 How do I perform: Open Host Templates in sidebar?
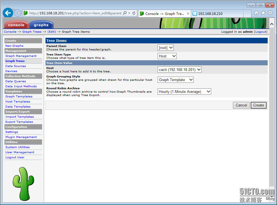click(18, 102)
